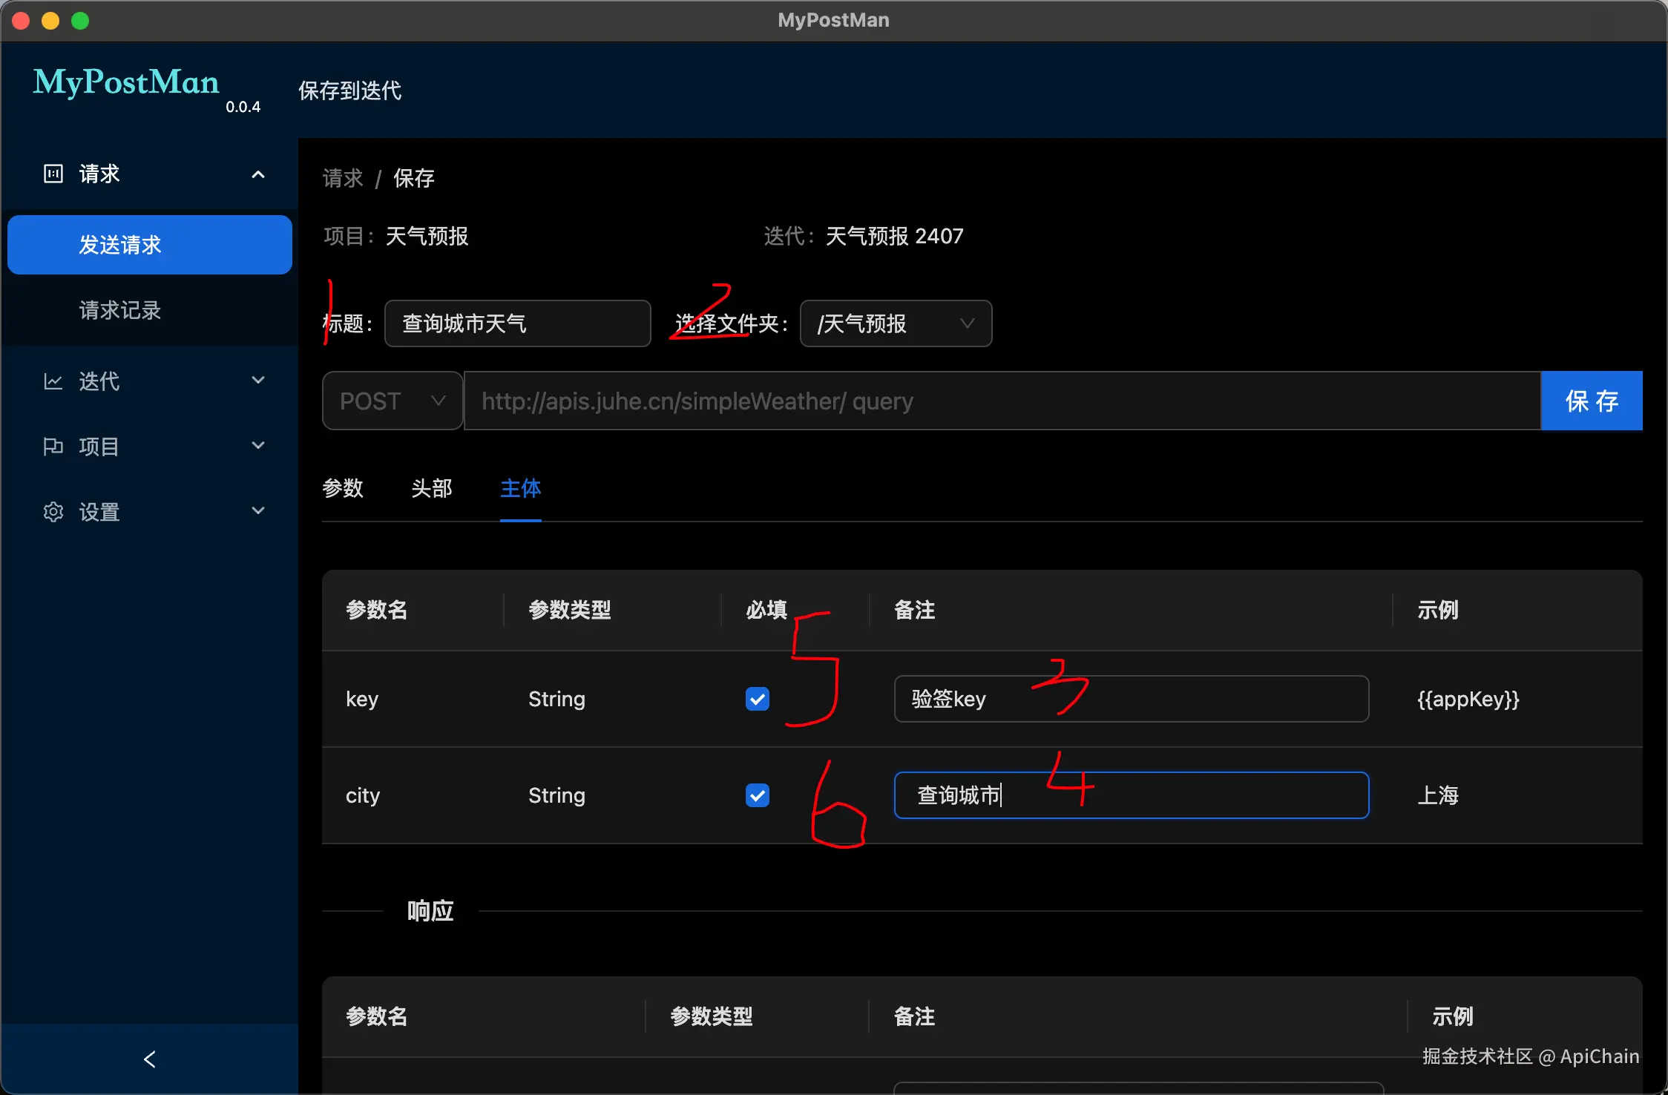Viewport: 1668px width, 1095px height.
Task: Click the title input 查询城市天气
Action: [517, 323]
